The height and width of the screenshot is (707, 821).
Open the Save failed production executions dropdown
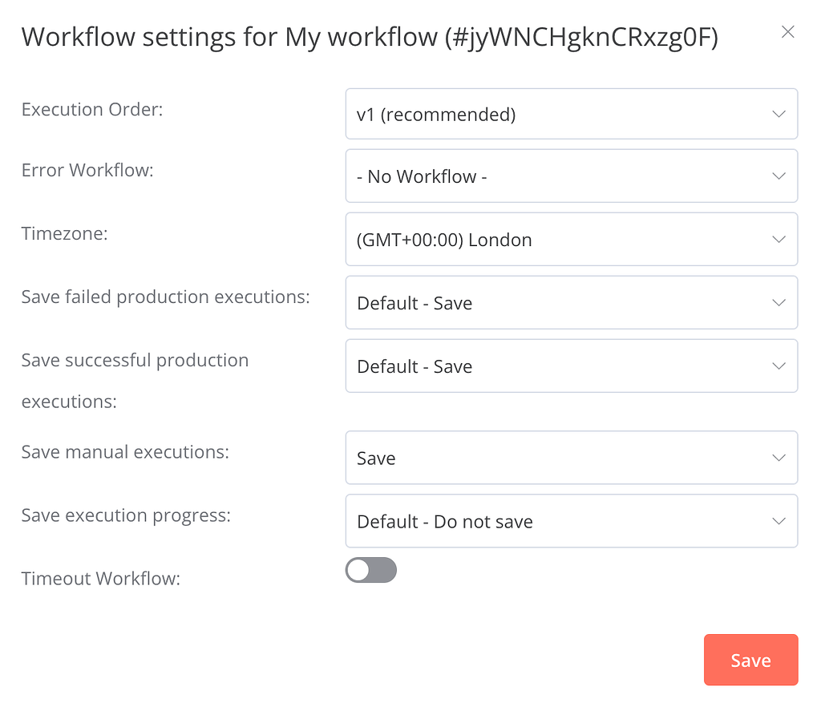(x=572, y=302)
